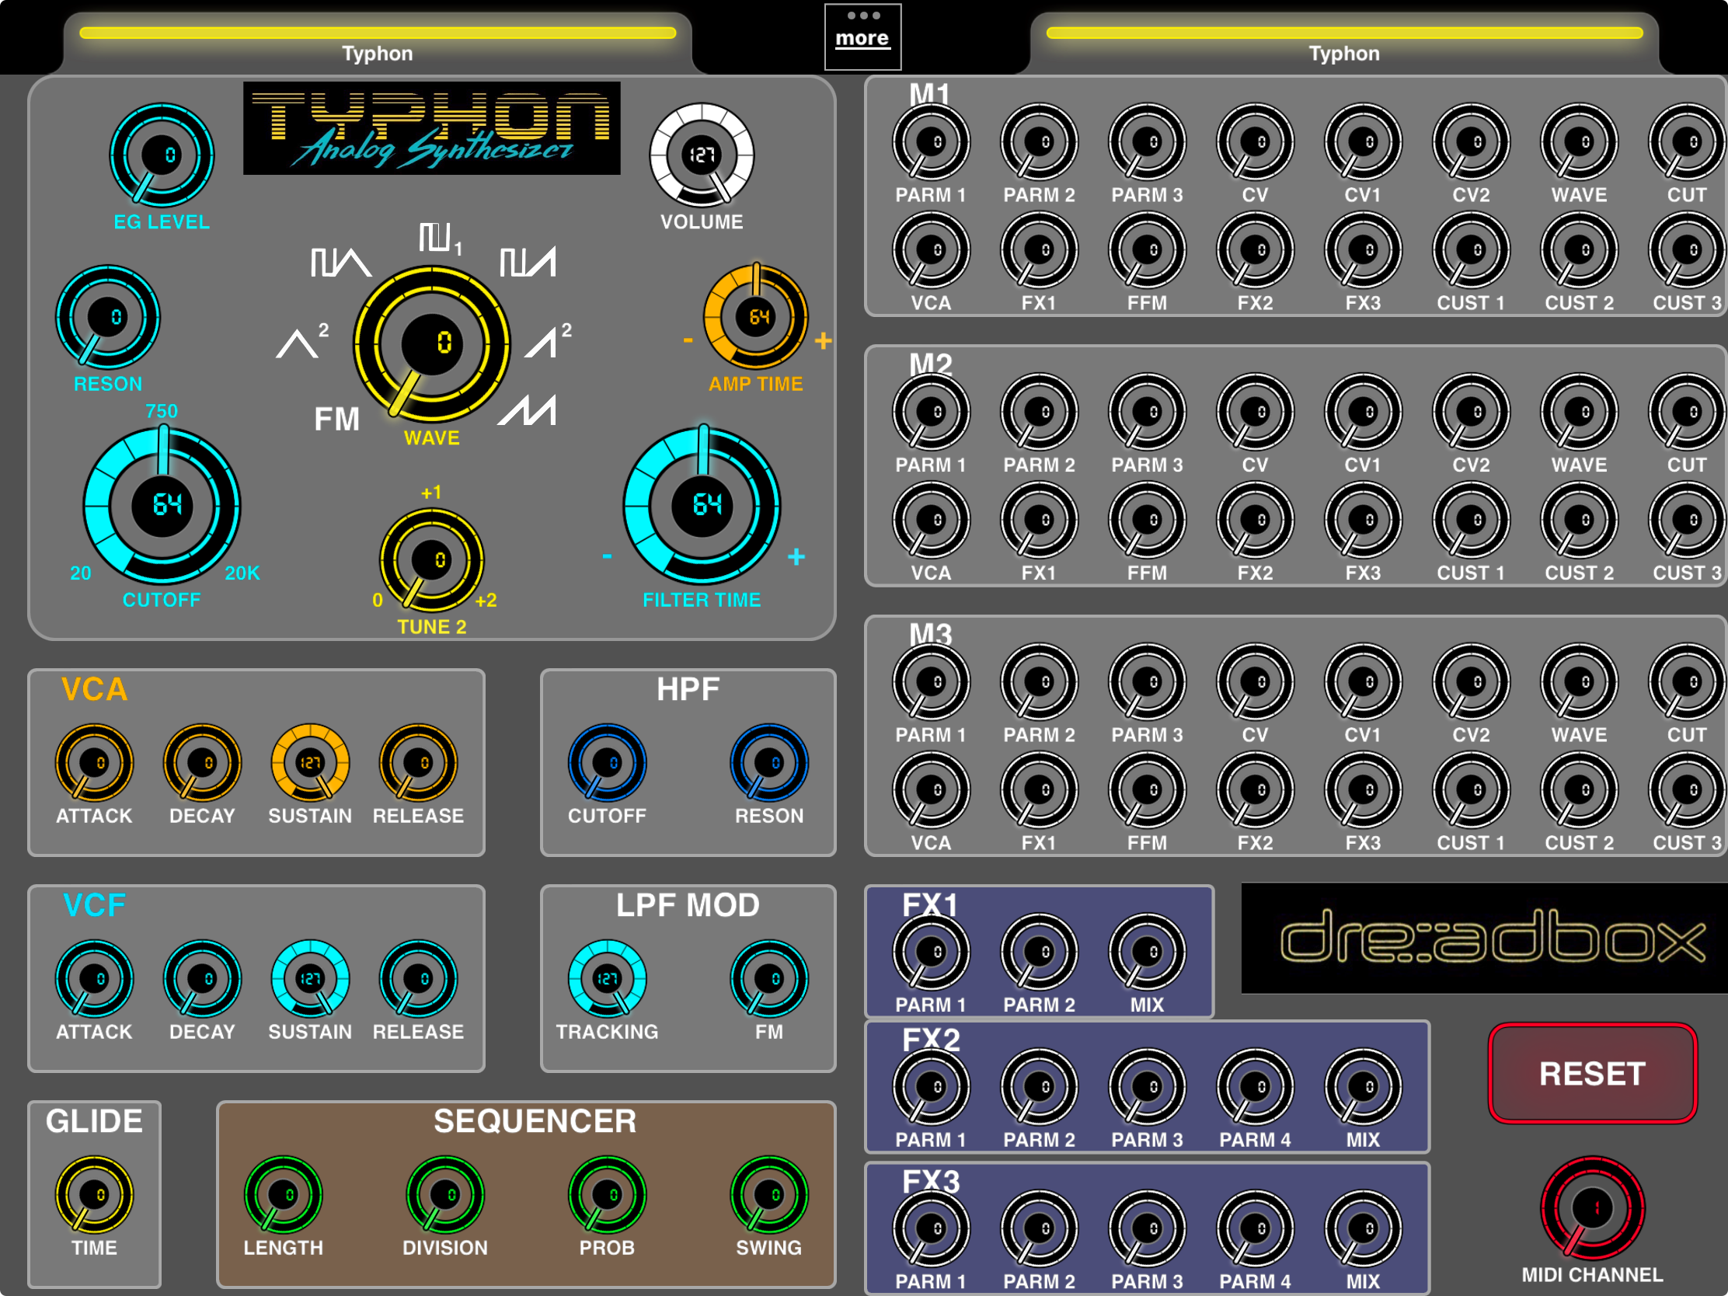
Task: Click the dreadbox logo
Action: pos(1484,939)
